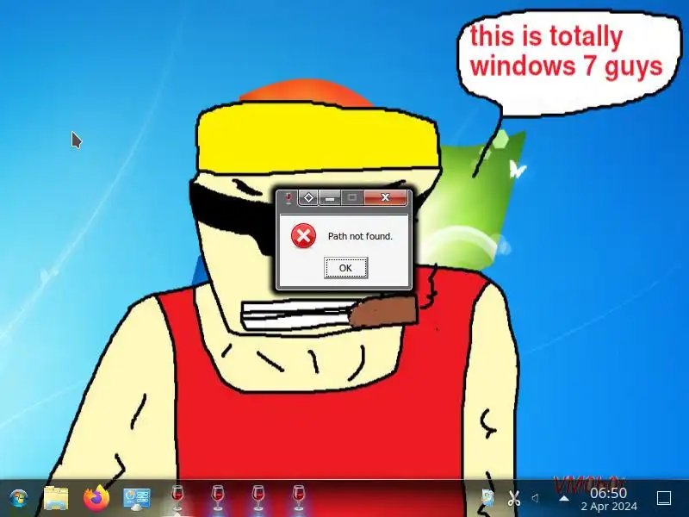Viewport: 689px width, 517px height.
Task: Click OK in the Path not found dialog
Action: 346,268
